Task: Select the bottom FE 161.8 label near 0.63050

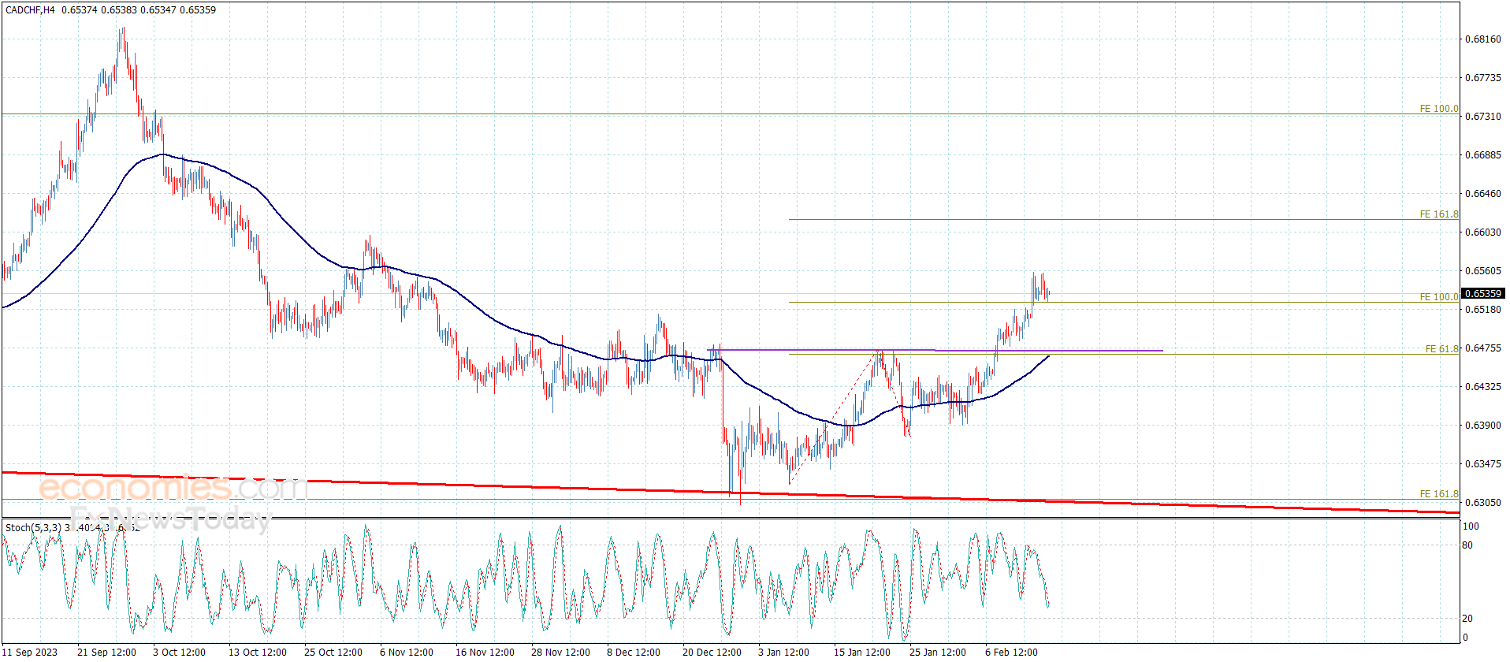Action: pyautogui.click(x=1439, y=494)
